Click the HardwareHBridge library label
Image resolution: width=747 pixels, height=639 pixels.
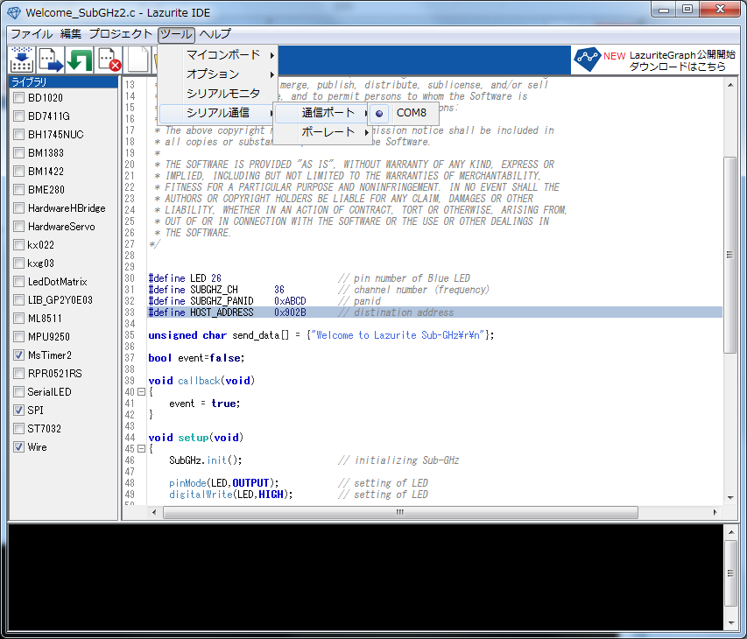point(67,208)
